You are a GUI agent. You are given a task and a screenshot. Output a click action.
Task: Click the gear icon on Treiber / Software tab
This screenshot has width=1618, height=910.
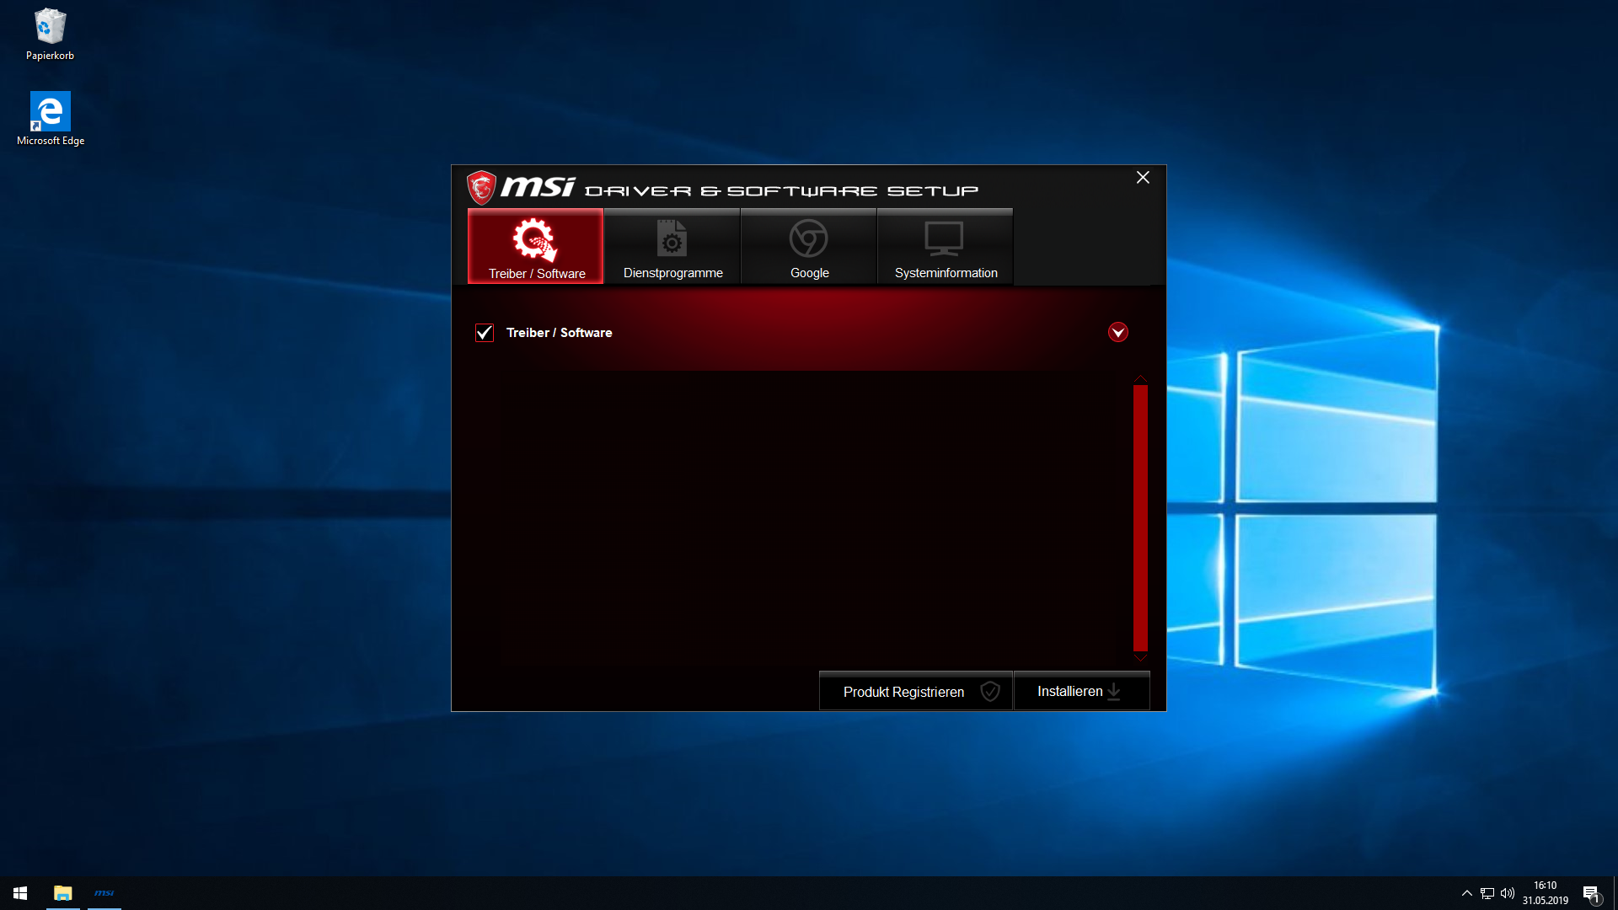(x=535, y=239)
